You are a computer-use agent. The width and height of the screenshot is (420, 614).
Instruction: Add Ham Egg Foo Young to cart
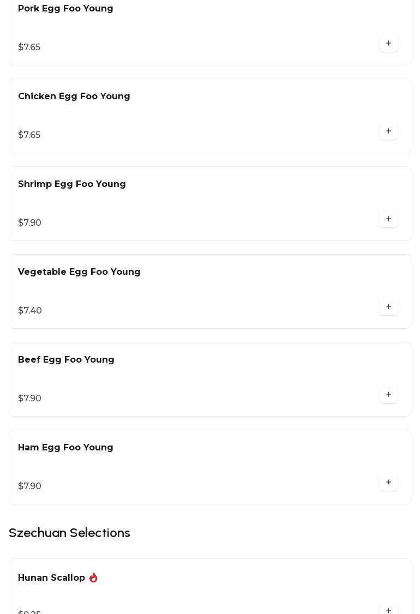coord(388,483)
